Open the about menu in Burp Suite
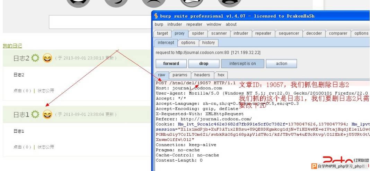The height and width of the screenshot is (171, 370). click(x=231, y=24)
